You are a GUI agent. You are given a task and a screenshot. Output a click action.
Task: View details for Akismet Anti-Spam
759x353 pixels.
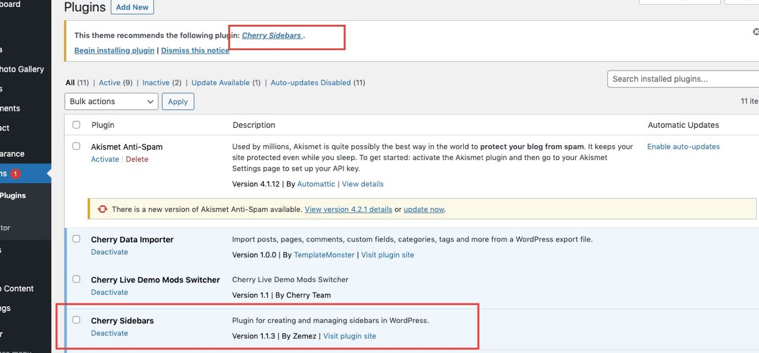point(363,184)
